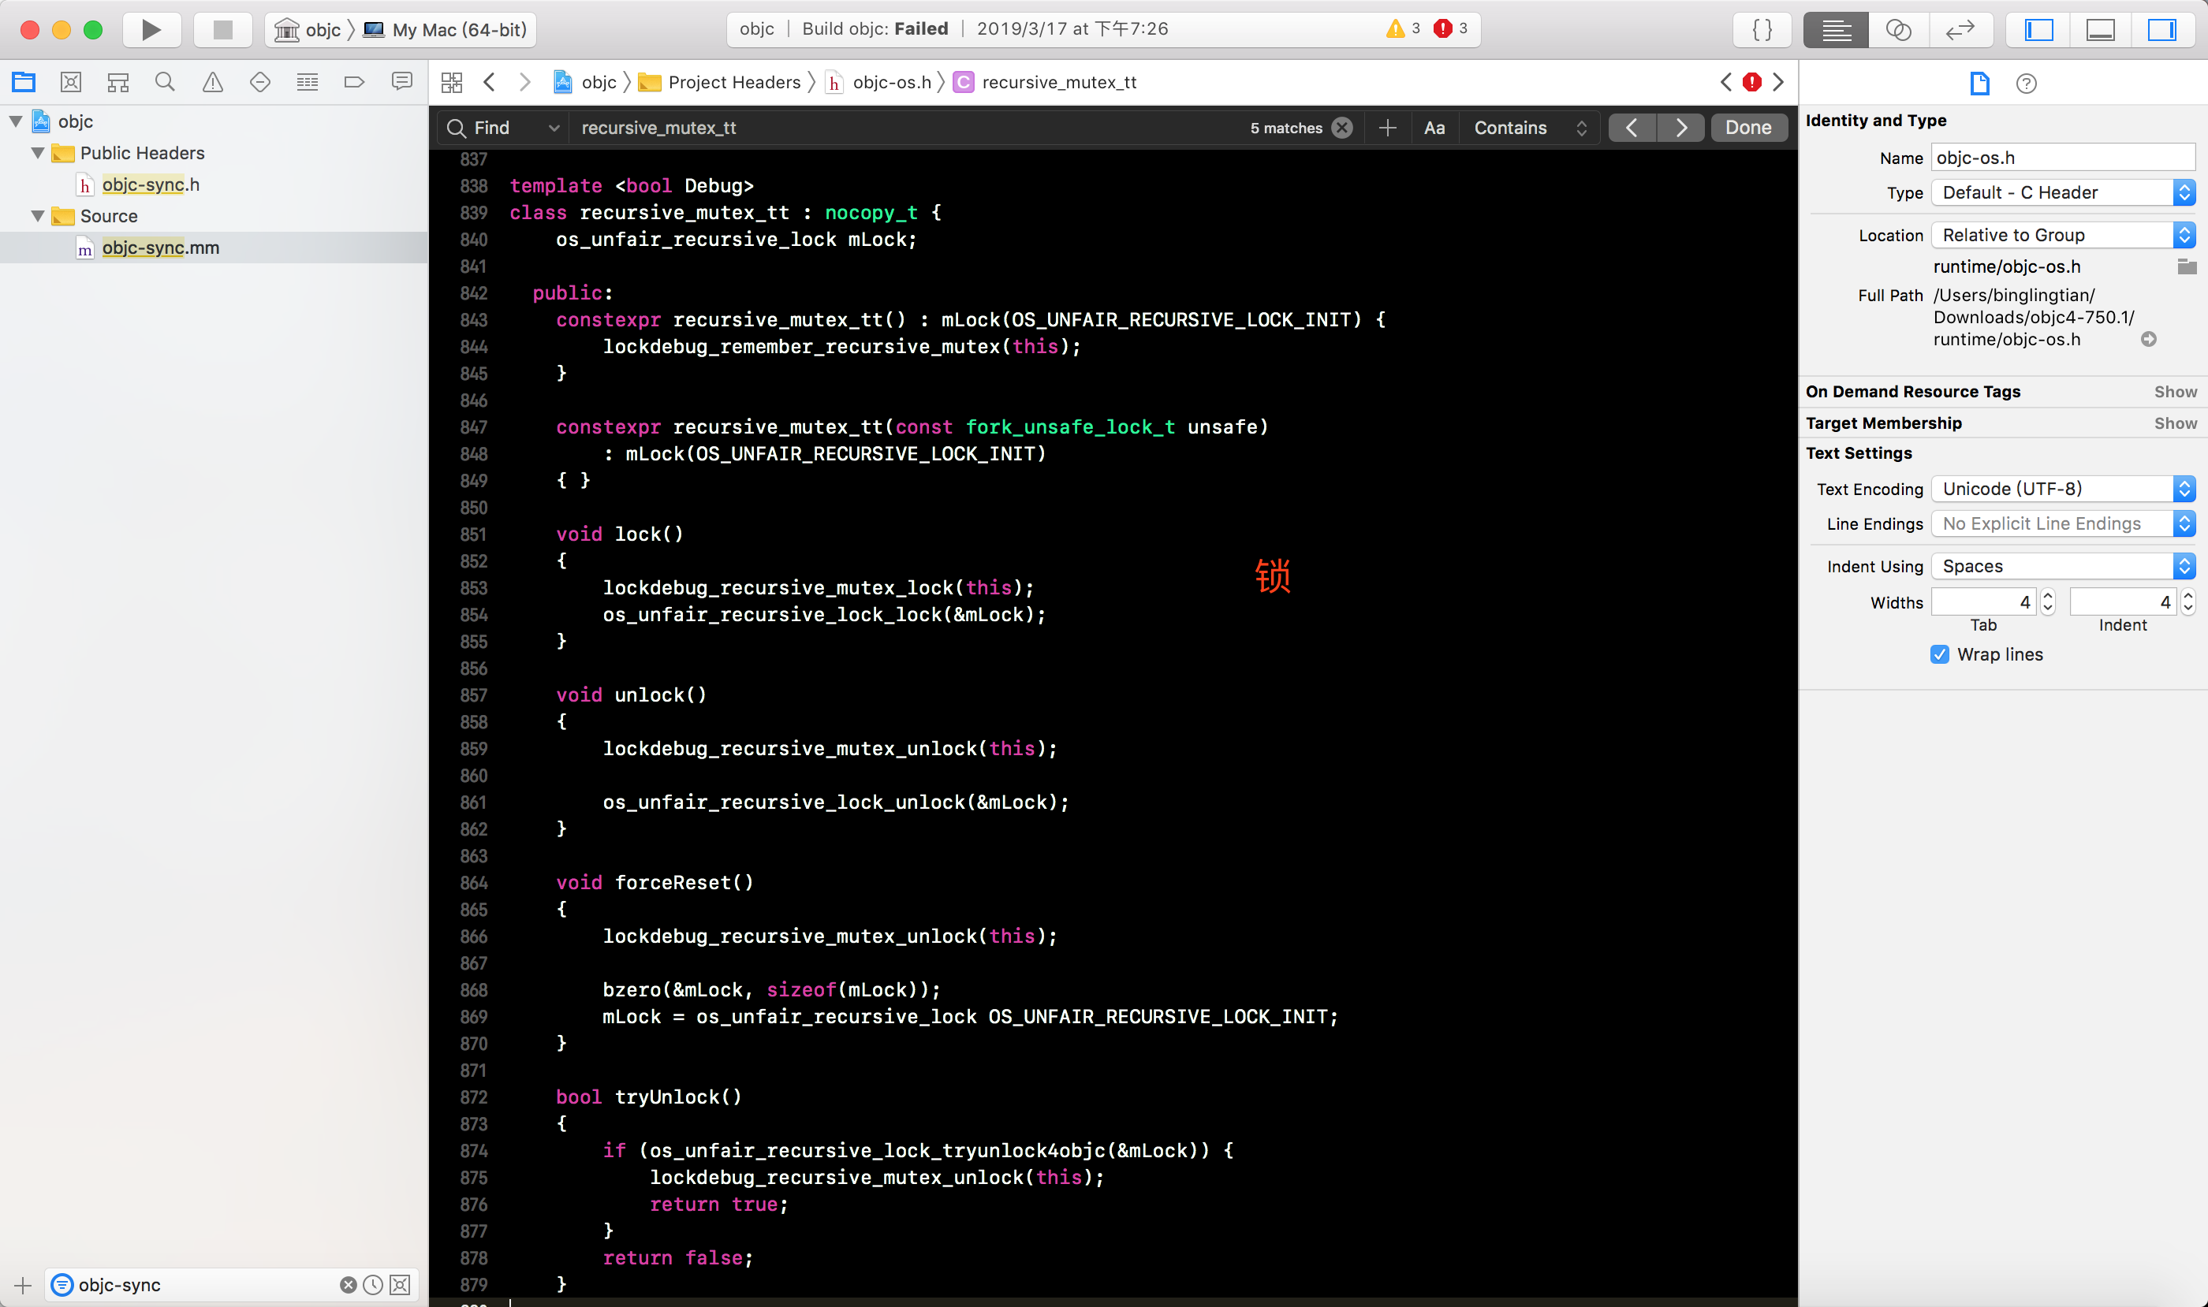Show On Demand Resource Tags section
Viewport: 2208px width, 1307px height.
[2176, 392]
